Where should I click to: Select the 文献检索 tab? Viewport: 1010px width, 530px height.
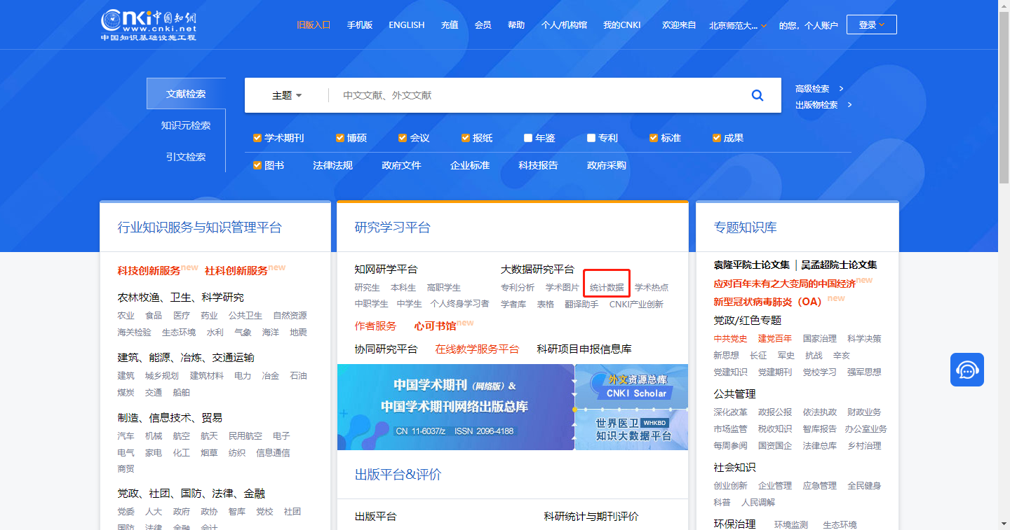point(186,94)
